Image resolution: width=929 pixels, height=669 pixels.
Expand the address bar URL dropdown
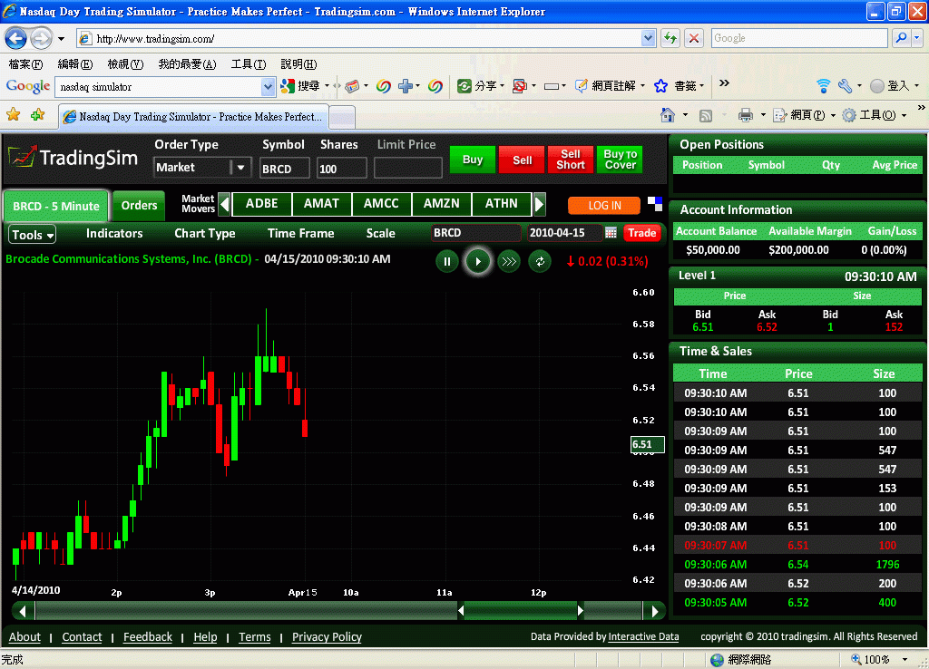click(x=648, y=38)
